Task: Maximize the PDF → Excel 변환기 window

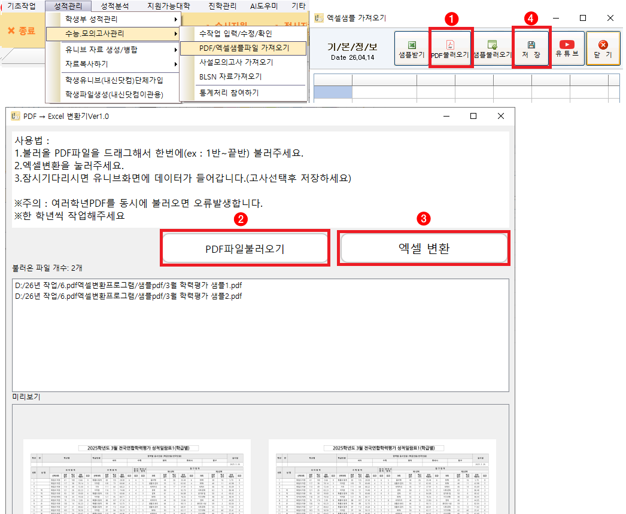Action: 473,116
